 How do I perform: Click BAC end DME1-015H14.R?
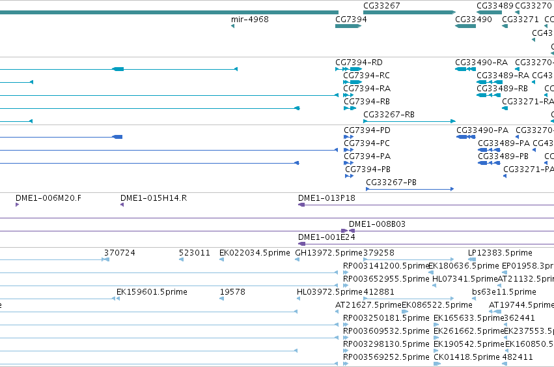(154, 198)
